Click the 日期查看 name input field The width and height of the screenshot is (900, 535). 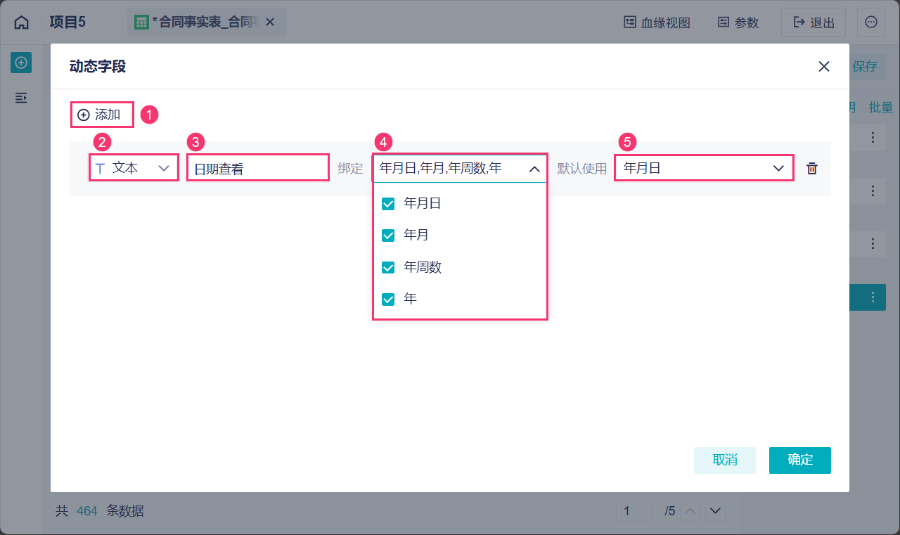pos(257,169)
